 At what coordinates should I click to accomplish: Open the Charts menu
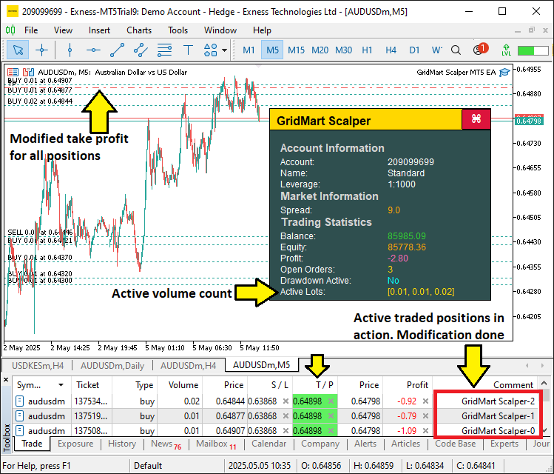[139, 30]
